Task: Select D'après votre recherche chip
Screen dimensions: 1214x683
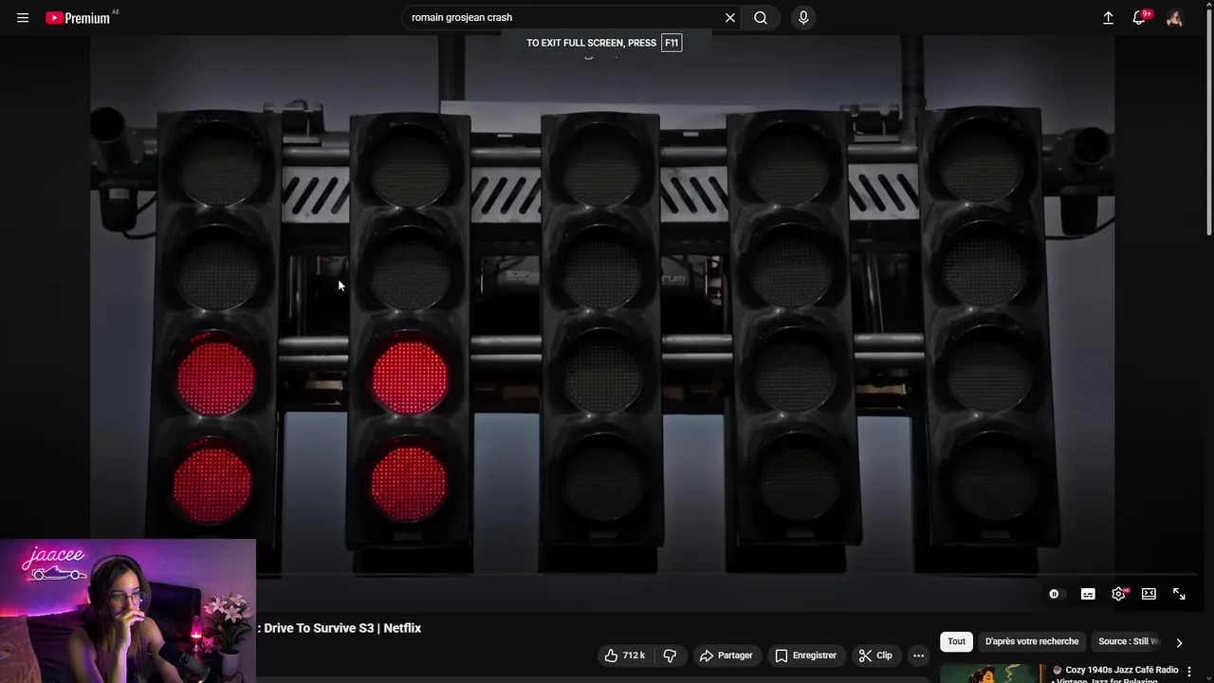Action: 1032,641
